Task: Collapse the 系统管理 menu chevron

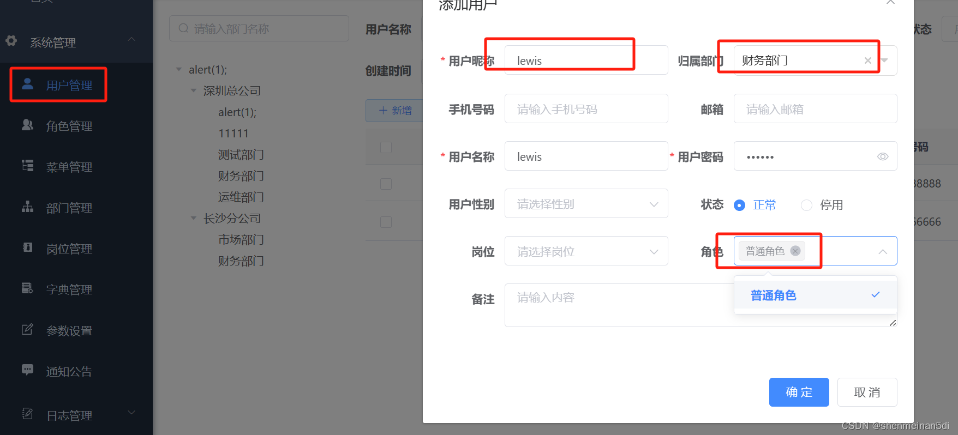Action: [131, 39]
